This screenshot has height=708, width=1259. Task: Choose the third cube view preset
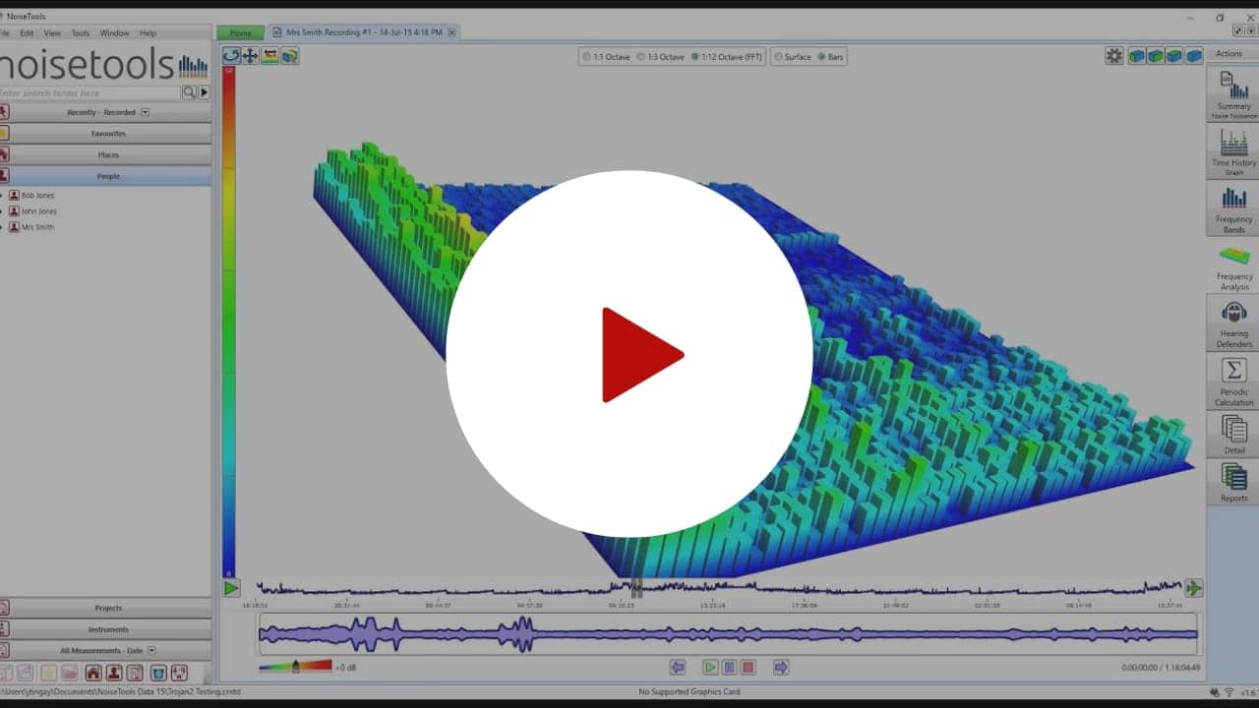[1174, 56]
